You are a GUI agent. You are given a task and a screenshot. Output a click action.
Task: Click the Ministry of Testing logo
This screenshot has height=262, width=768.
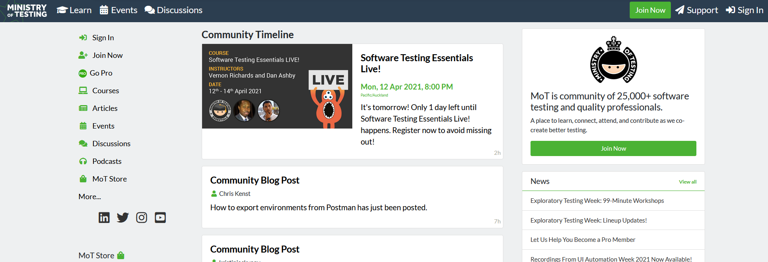pos(27,11)
